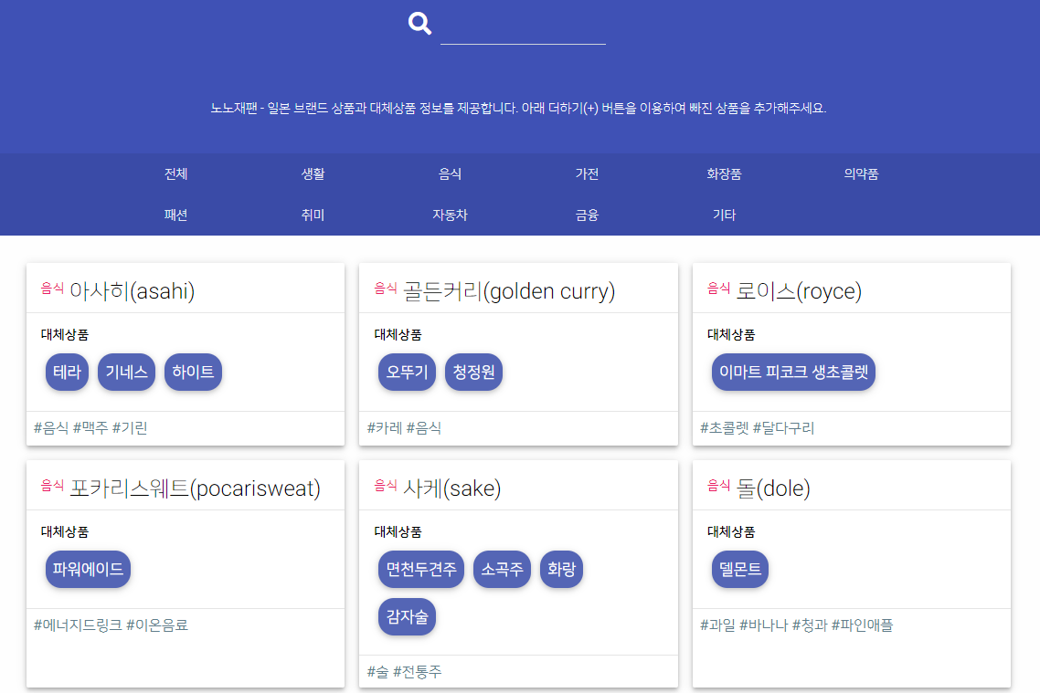This screenshot has width=1040, height=693.
Task: Click 대체상품 heading in golden curry card
Action: (x=398, y=334)
